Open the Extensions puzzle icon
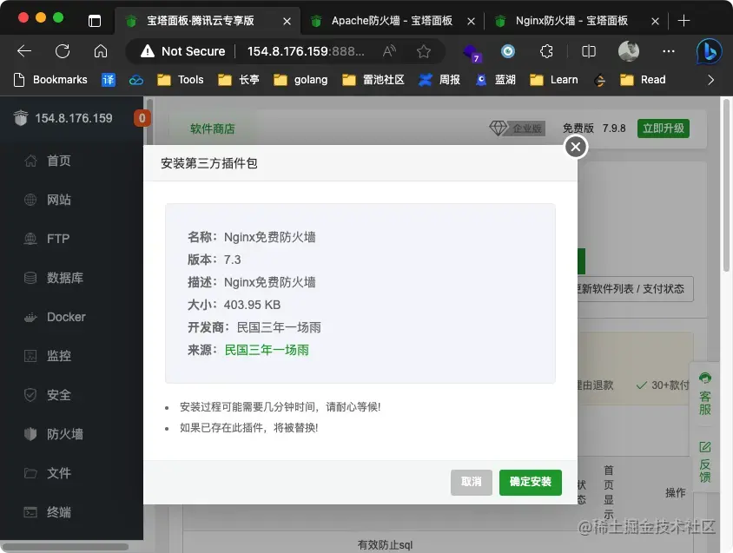733x553 pixels. pos(546,51)
